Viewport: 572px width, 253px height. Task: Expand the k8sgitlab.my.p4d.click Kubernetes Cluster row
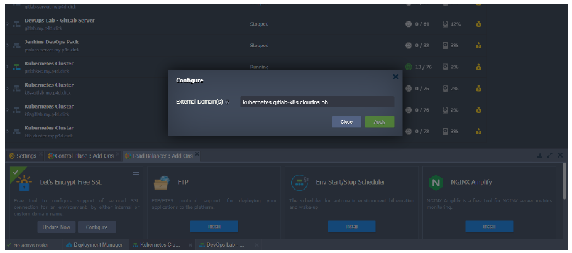8,110
